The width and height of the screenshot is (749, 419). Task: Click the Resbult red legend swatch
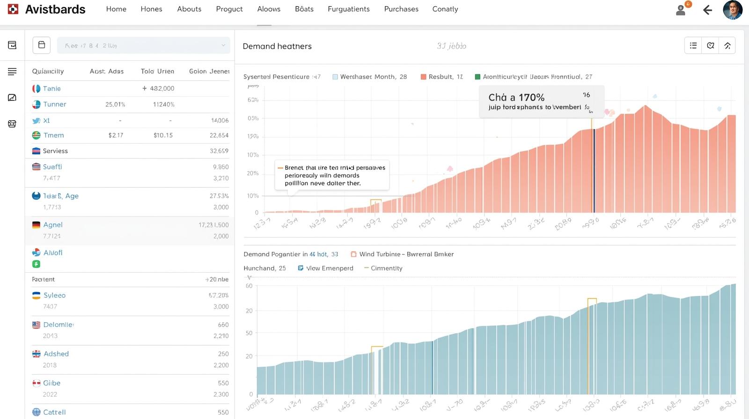click(x=423, y=77)
